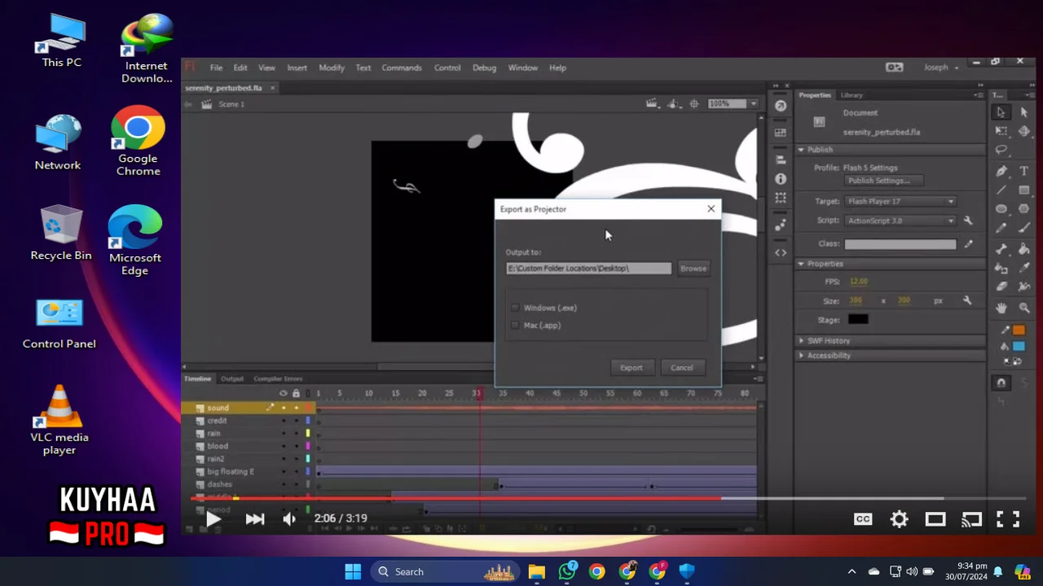Click eye icon to hide all layers

[284, 393]
